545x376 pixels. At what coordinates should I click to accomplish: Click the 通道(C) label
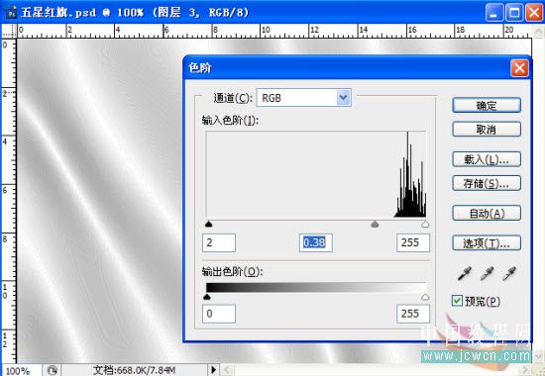233,98
